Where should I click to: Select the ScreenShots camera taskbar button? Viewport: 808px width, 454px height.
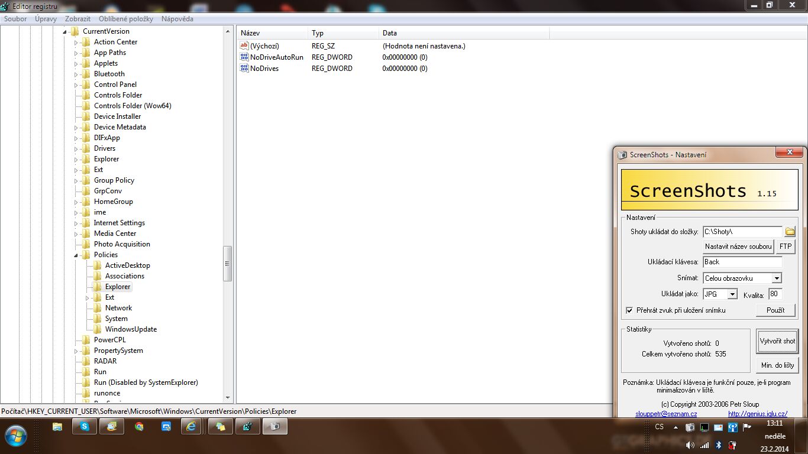click(275, 426)
